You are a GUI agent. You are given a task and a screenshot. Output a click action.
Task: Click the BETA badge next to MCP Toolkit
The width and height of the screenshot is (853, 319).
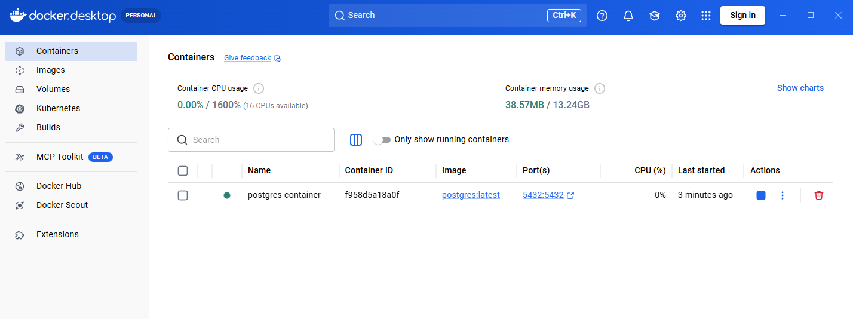click(100, 157)
